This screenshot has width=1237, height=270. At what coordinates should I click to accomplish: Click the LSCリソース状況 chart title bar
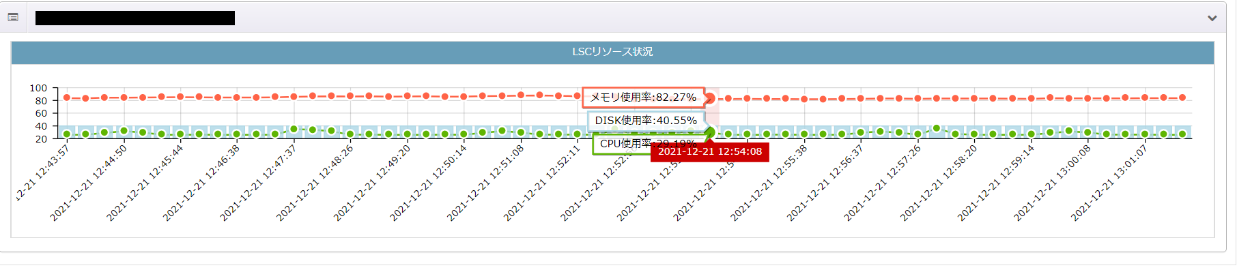[612, 52]
